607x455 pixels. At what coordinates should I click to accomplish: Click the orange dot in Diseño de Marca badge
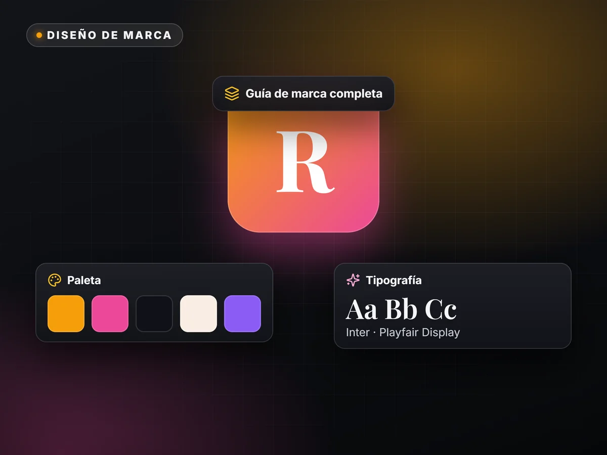click(39, 35)
